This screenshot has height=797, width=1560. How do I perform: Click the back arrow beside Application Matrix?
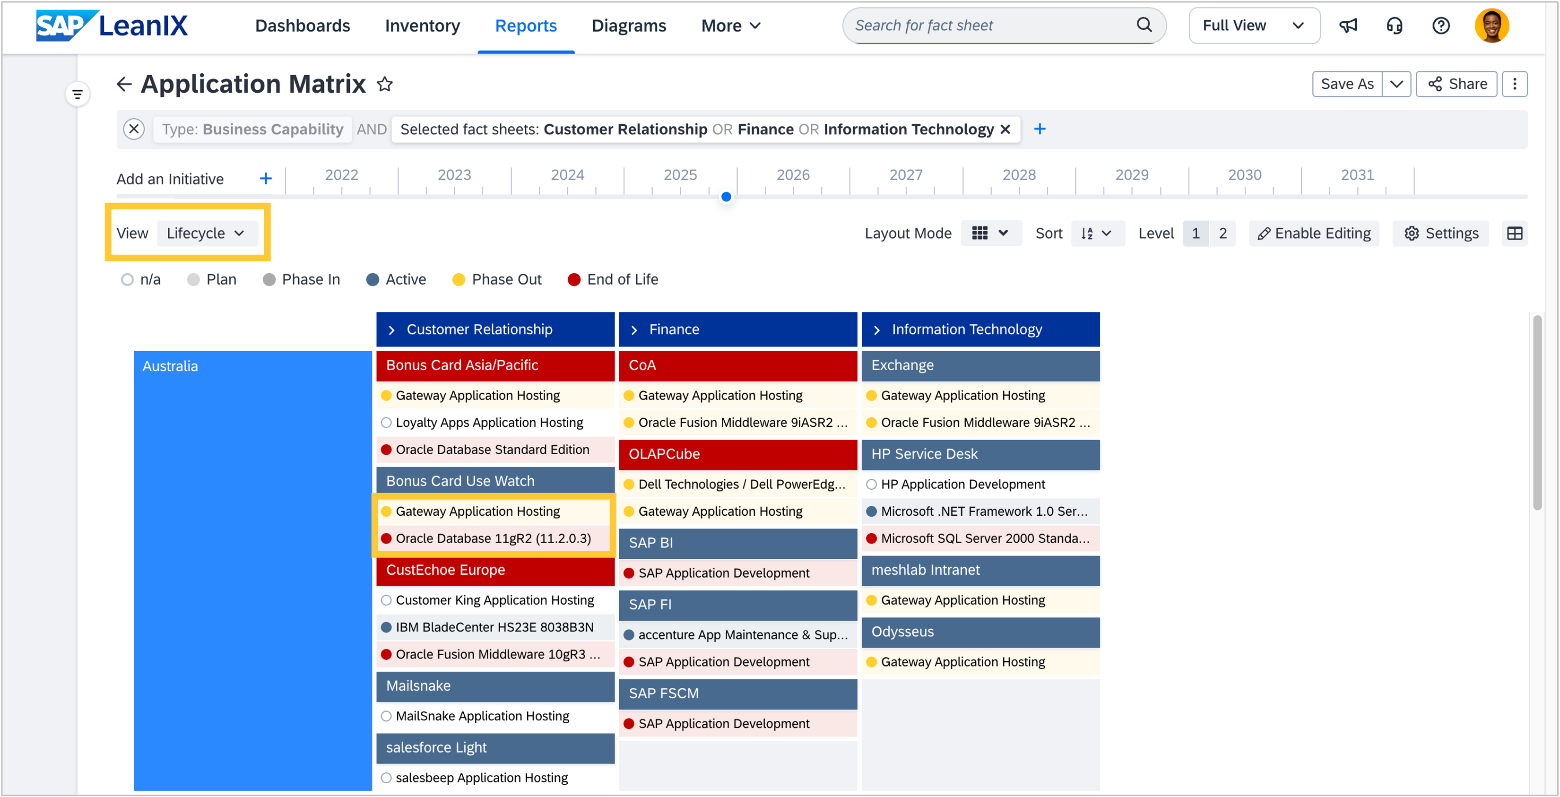(x=123, y=84)
